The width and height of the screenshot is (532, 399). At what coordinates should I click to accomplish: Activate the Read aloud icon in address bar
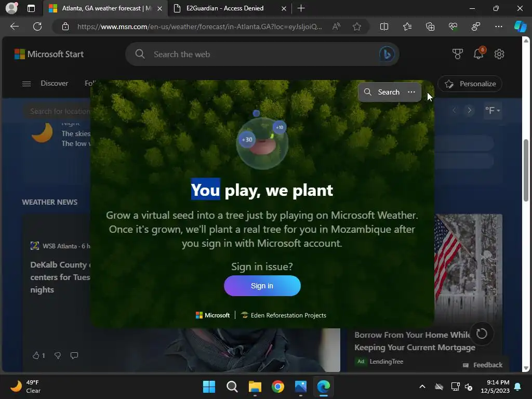coord(336,26)
